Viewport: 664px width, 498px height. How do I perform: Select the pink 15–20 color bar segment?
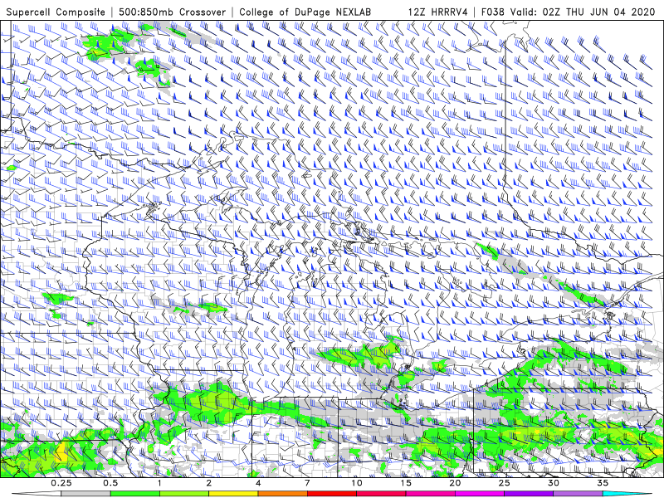[x=430, y=494]
